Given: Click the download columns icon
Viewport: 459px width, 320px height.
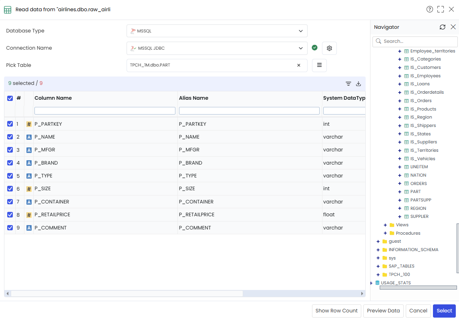Looking at the screenshot, I should click(x=358, y=84).
